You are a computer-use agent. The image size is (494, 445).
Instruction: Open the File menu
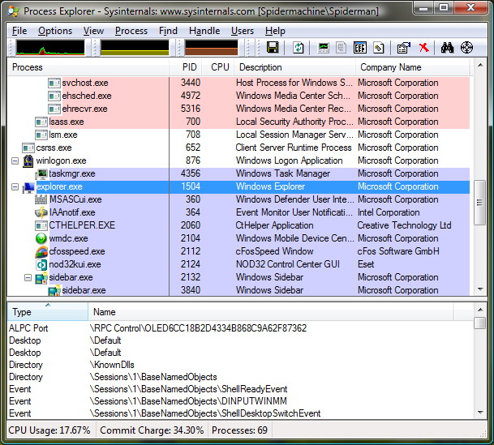pos(19,31)
